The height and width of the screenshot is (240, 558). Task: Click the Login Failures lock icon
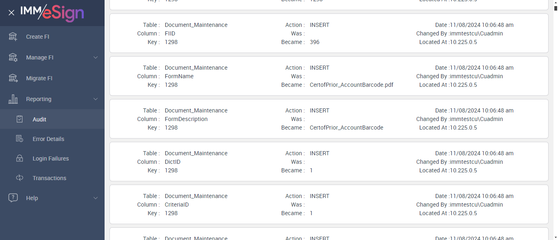[20, 159]
